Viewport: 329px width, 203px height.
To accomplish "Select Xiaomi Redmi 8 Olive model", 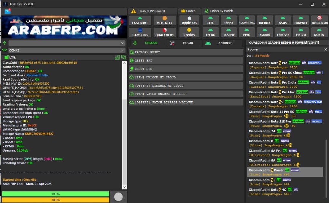I will click(x=285, y=143).
